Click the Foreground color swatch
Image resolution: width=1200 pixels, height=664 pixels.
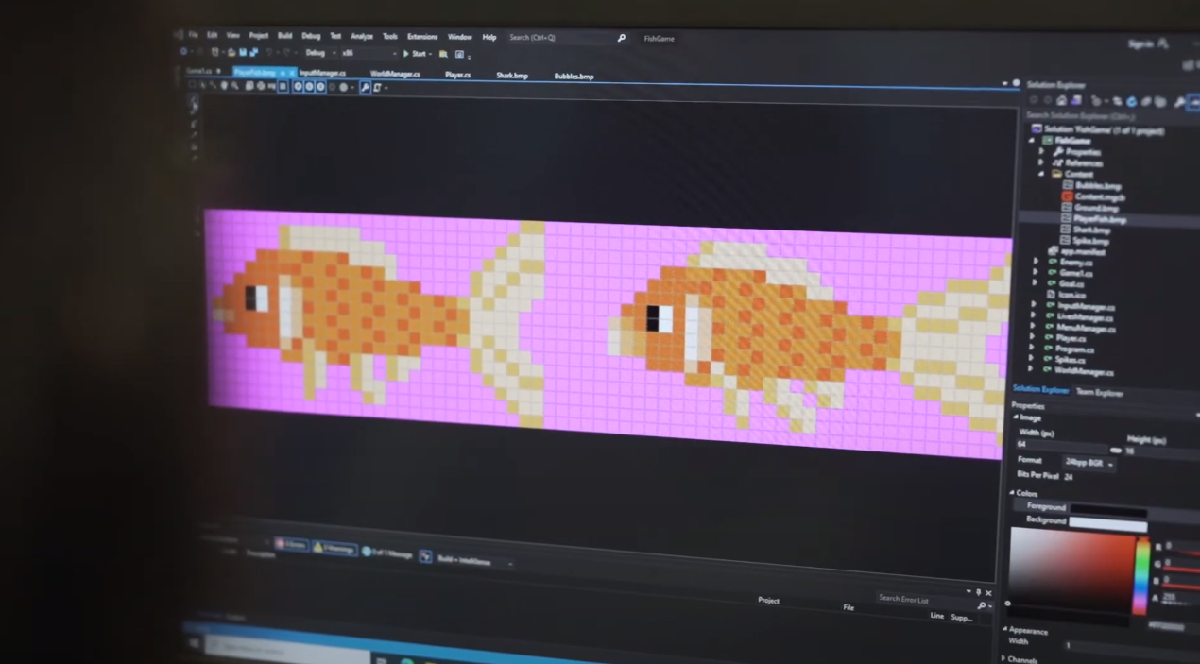(x=1108, y=509)
